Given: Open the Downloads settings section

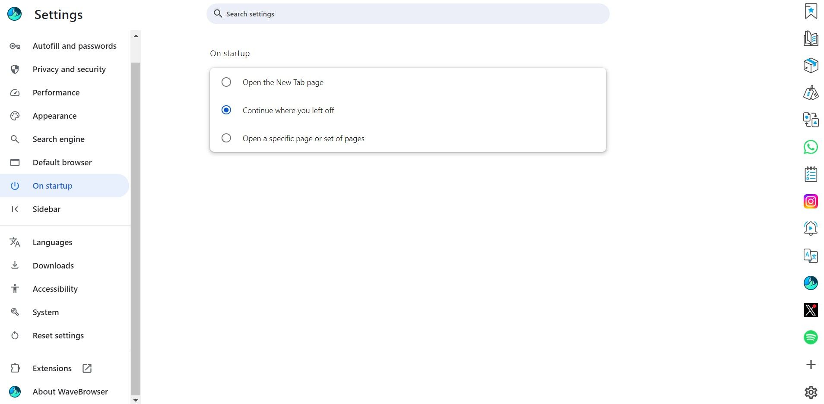Looking at the screenshot, I should [x=53, y=265].
